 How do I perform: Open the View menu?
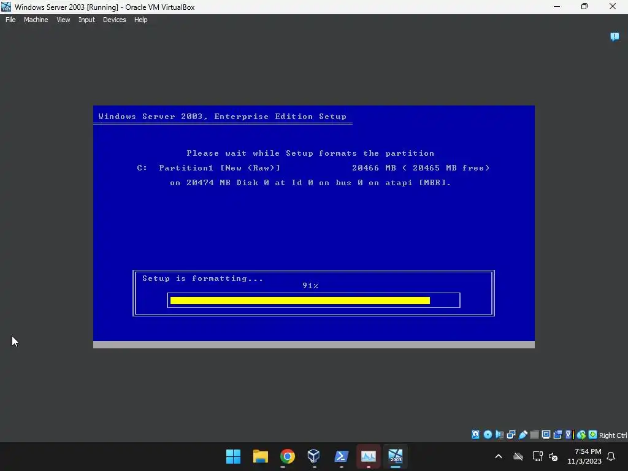tap(63, 20)
